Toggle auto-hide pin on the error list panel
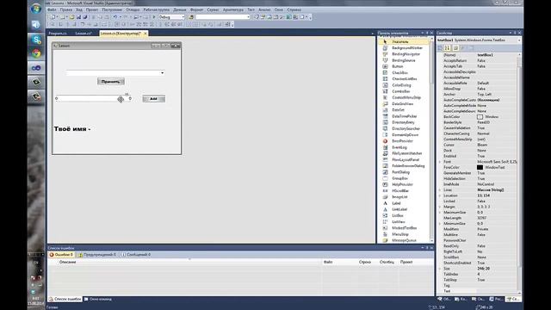 [x=427, y=248]
